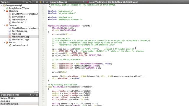Screen dimensions: 189x106
Task: Click the ui->setupUi(this) line
Action: pyautogui.click(x=62, y=34)
